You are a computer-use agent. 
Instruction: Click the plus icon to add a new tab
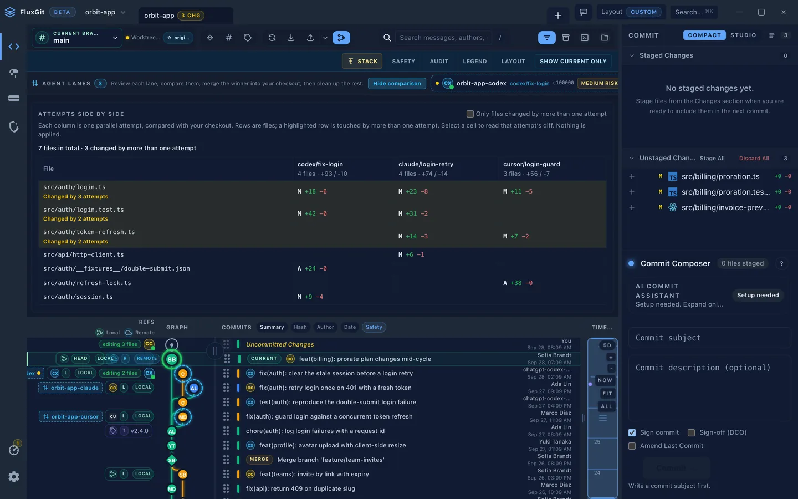click(558, 16)
